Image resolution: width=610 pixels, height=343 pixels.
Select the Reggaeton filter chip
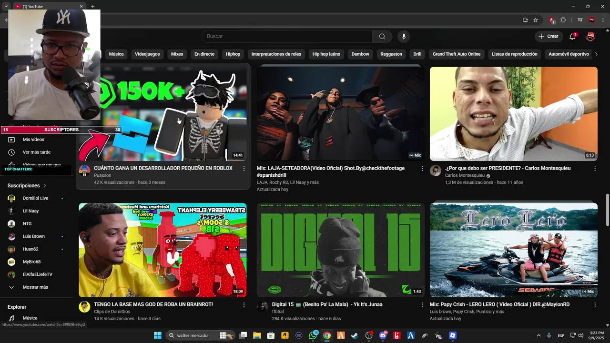[391, 54]
